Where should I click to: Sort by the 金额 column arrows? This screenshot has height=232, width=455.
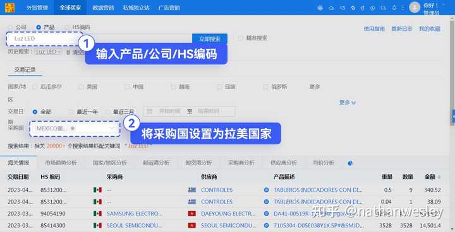pyautogui.click(x=439, y=177)
